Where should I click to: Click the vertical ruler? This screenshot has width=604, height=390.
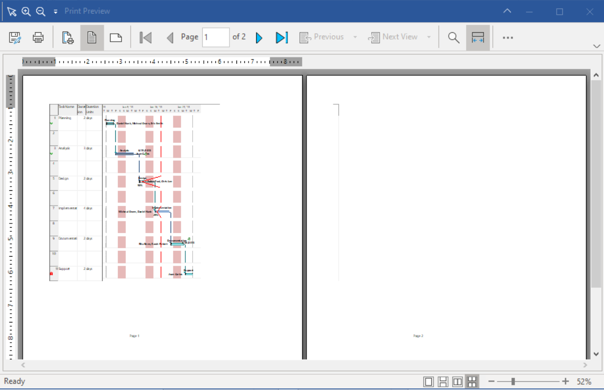pyautogui.click(x=11, y=217)
